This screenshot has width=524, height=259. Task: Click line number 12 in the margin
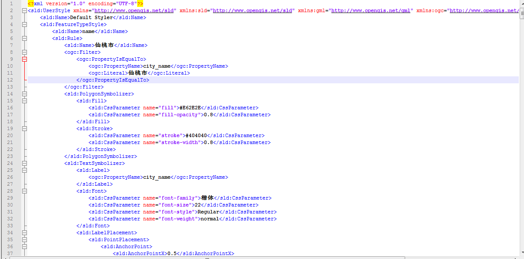coord(10,80)
